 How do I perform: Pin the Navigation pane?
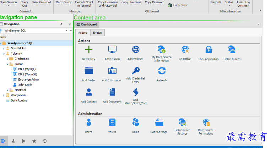coord(61,24)
